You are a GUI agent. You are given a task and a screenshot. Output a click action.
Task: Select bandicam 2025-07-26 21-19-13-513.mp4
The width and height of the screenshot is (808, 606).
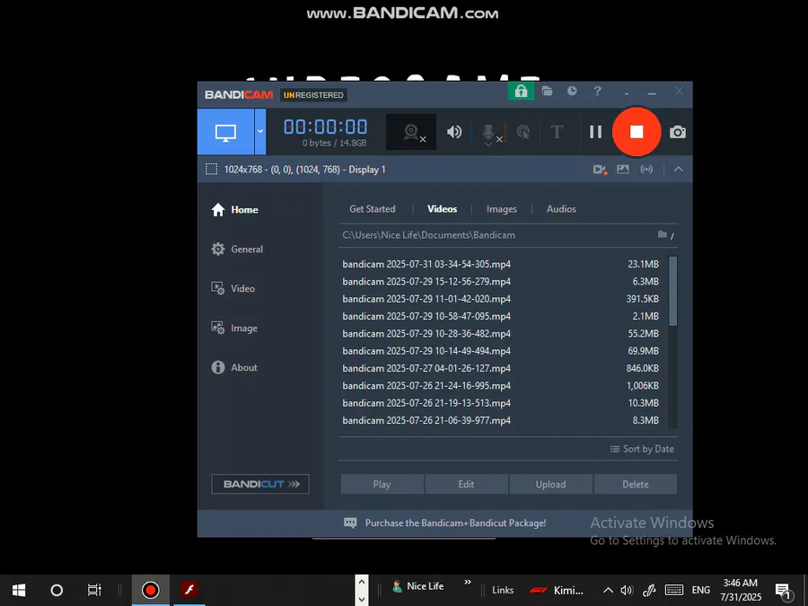coord(500,403)
